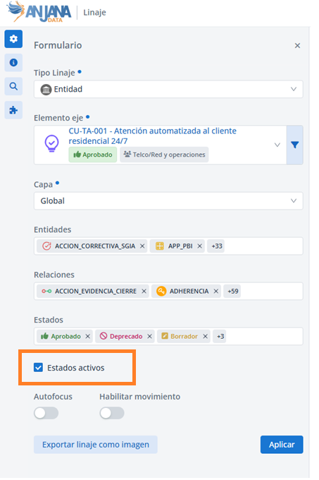
Task: Open the settings gear sidebar icon
Action: 13,39
